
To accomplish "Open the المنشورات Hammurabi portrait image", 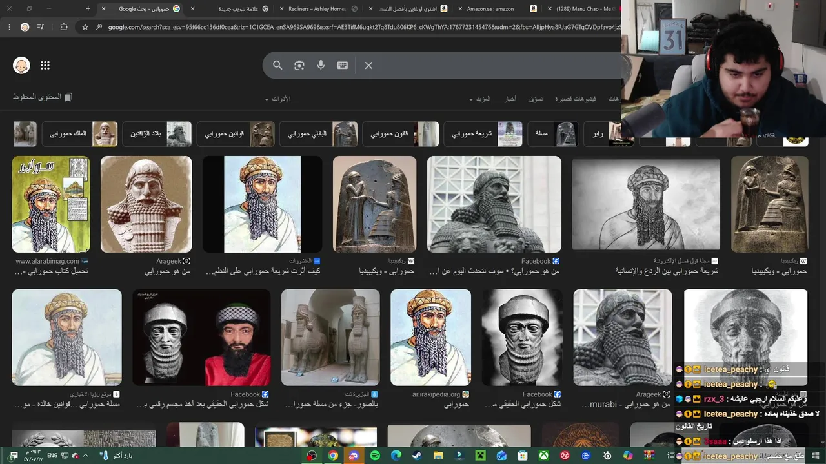I will click(x=262, y=204).
